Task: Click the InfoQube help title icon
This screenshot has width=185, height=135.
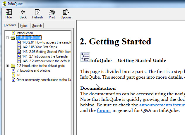Action: click(x=4, y=4)
